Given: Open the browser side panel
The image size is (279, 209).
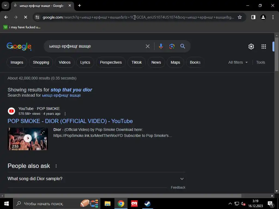Looking at the screenshot, I should click(x=253, y=17).
